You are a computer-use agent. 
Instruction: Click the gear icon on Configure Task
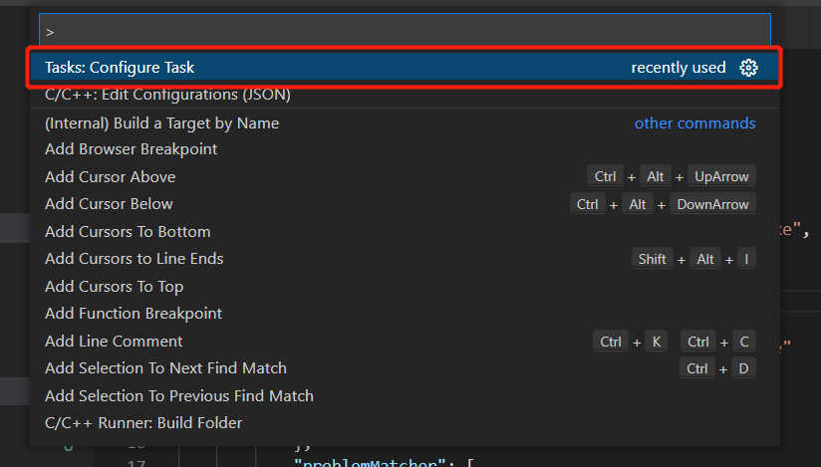click(x=749, y=68)
